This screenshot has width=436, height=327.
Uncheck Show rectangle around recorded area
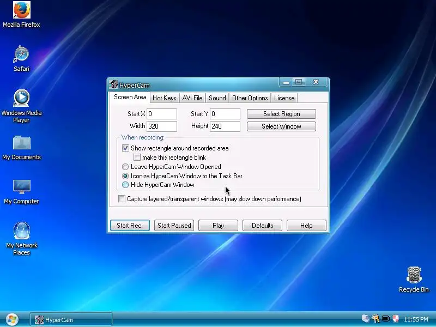[125, 148]
